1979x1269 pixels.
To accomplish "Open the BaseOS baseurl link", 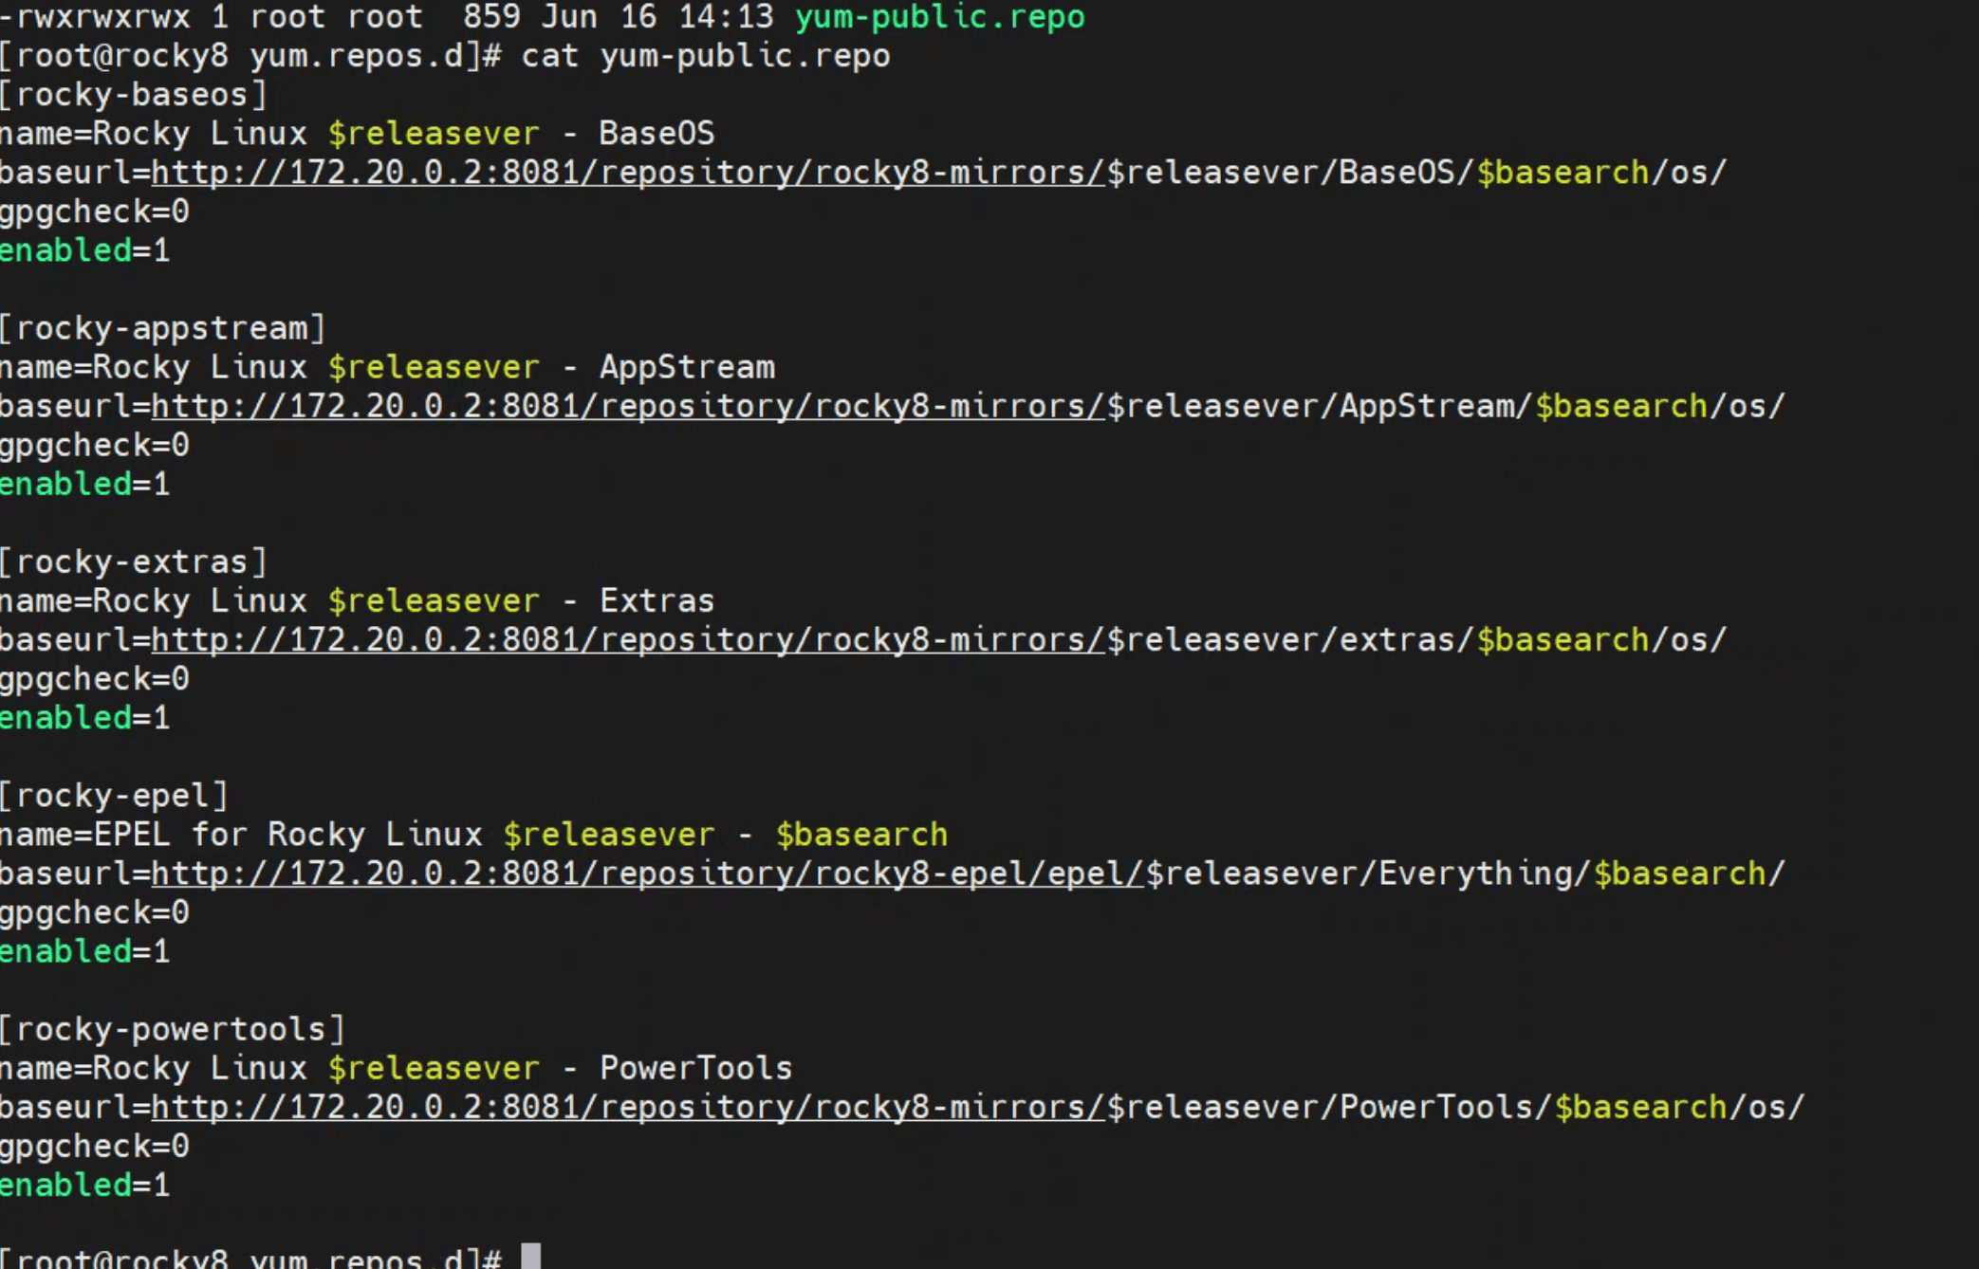I will (628, 173).
